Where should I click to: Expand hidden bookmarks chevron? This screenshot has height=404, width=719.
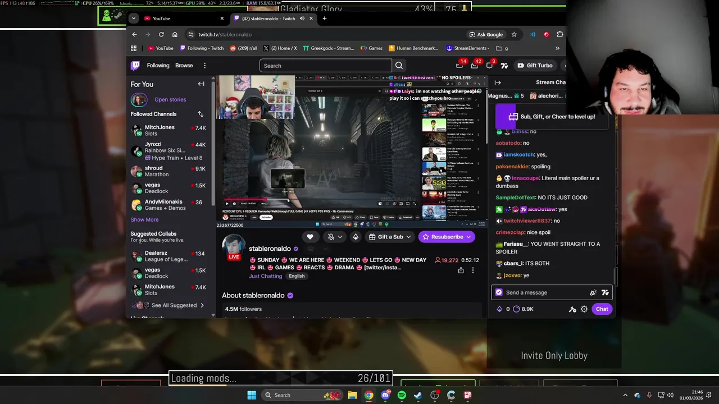tap(557, 48)
